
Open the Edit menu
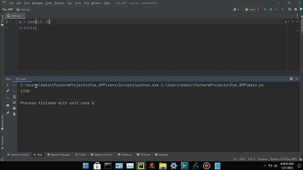click(x=19, y=3)
